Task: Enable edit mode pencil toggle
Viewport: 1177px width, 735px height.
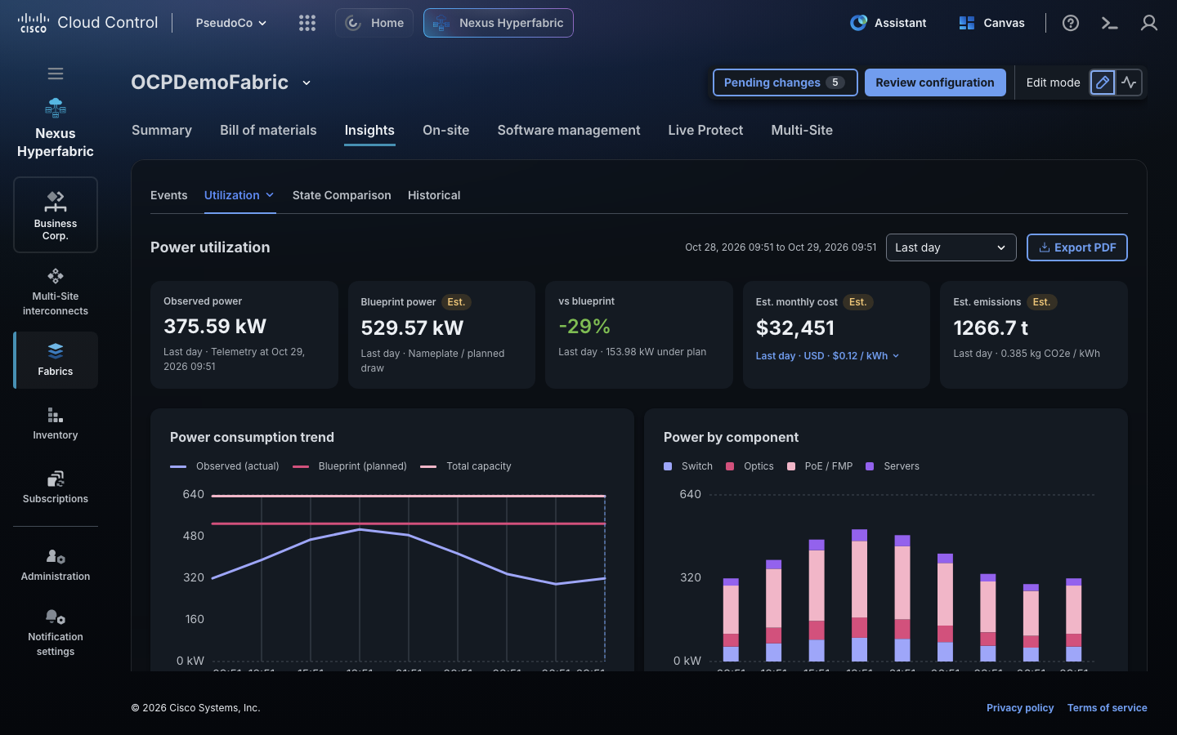Action: (x=1103, y=82)
